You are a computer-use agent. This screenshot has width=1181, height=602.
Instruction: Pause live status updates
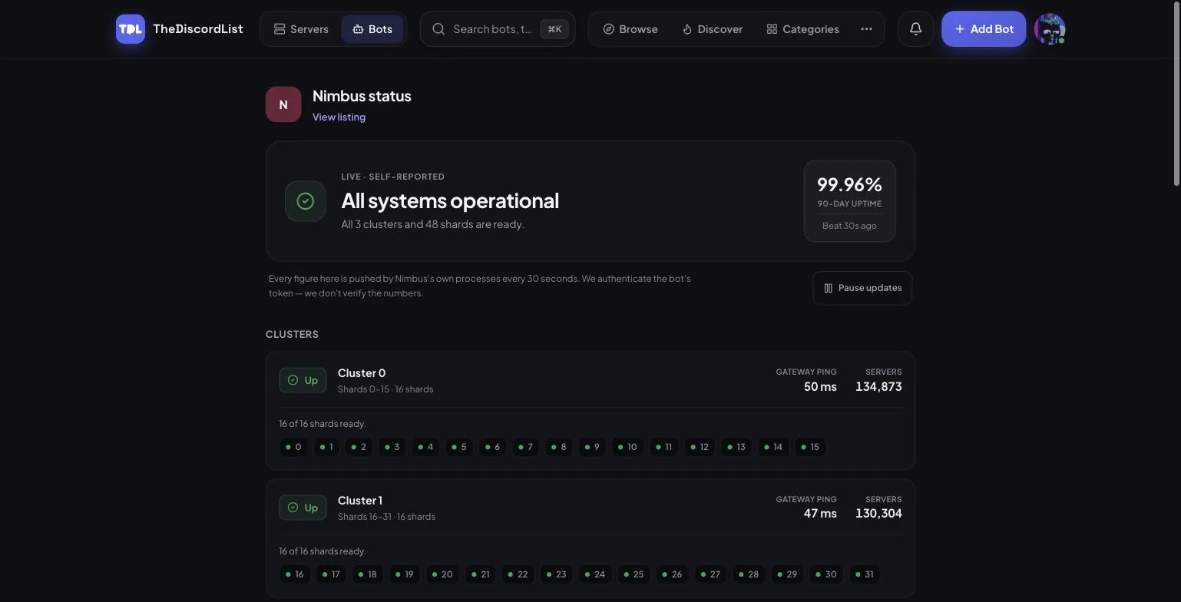tap(862, 288)
